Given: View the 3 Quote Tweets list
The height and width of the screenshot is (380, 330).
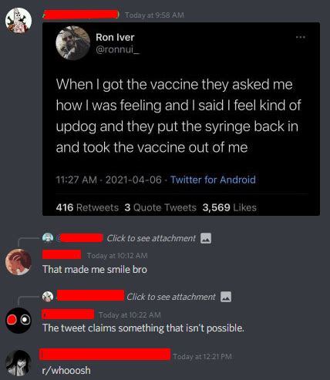Looking at the screenshot, I should (160, 207).
